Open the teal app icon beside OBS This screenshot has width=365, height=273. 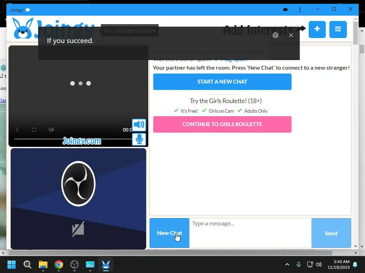(x=90, y=264)
